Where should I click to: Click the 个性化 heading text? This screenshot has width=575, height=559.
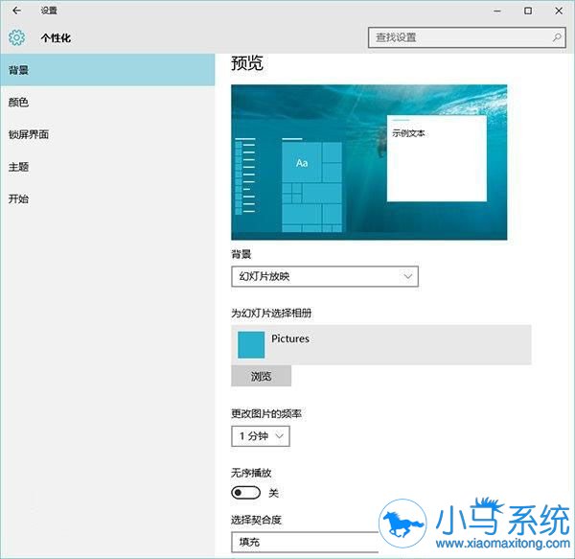click(x=56, y=37)
